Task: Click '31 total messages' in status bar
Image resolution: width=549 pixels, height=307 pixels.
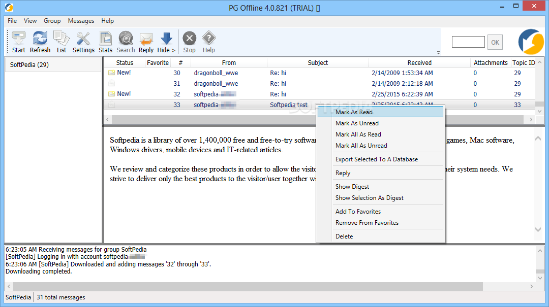Action: coord(61,297)
